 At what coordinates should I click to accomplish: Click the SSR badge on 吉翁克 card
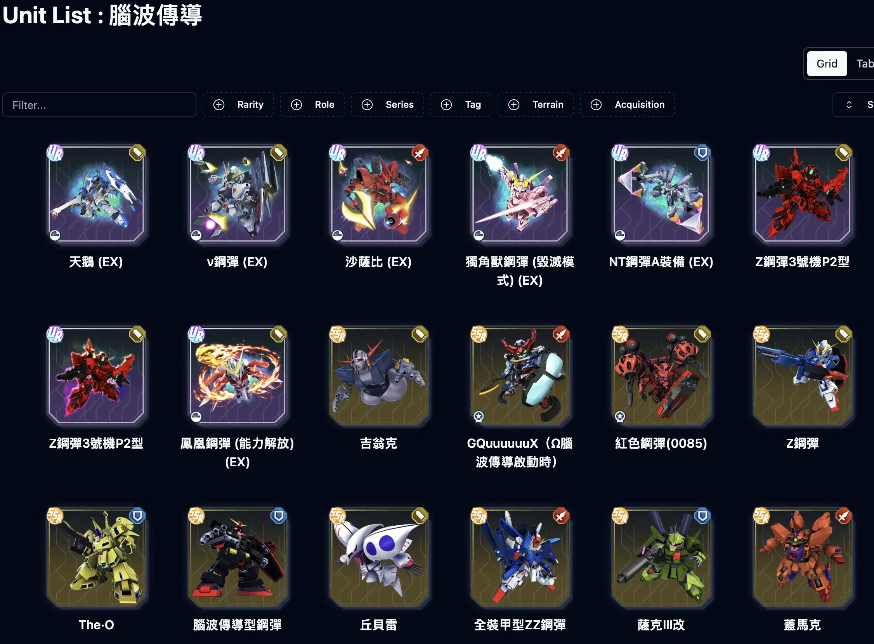pos(338,334)
